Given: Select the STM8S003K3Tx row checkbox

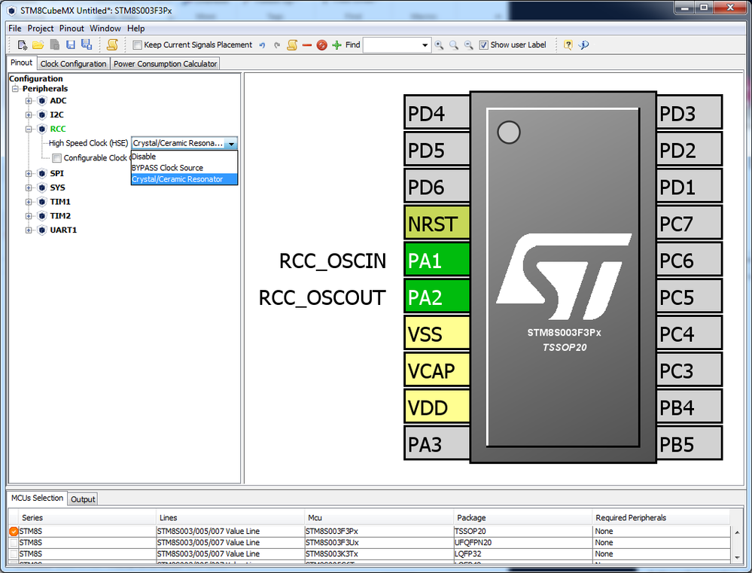Looking at the screenshot, I should [x=14, y=554].
